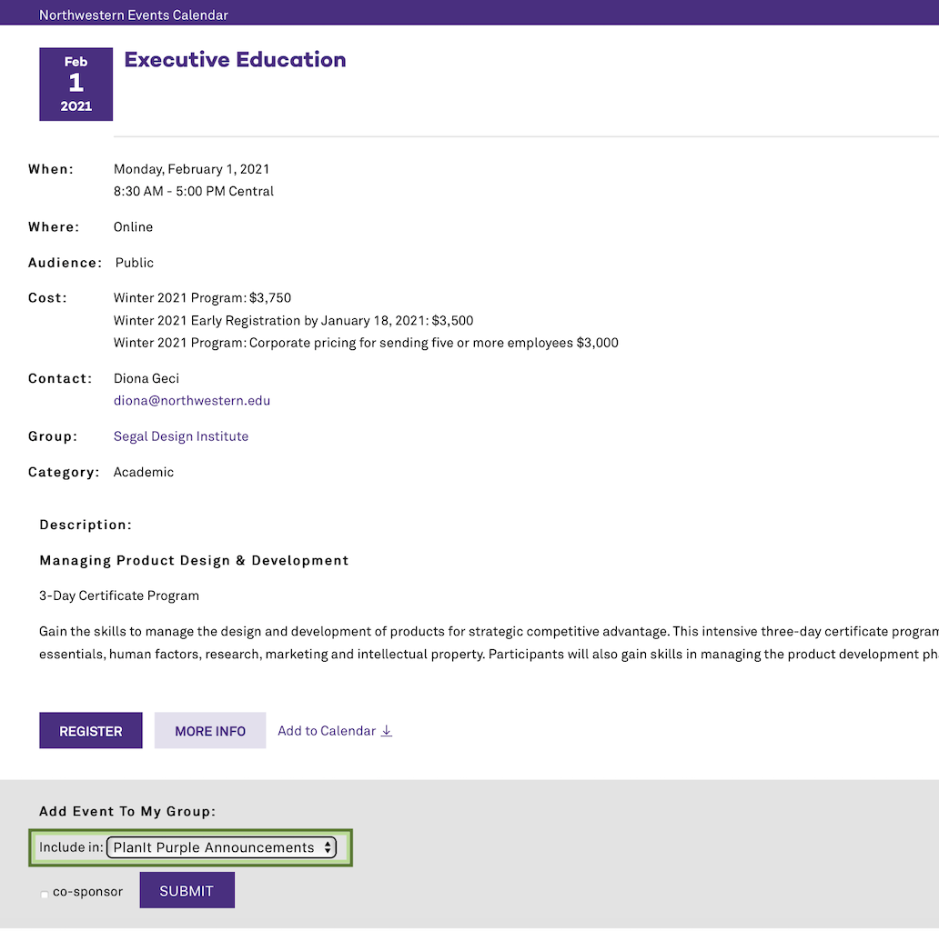939x931 pixels.
Task: Open the Include in group dropdown
Action: [222, 847]
